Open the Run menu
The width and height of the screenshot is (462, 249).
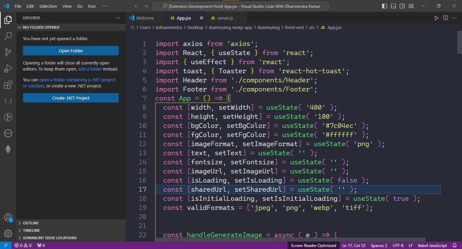pos(92,6)
